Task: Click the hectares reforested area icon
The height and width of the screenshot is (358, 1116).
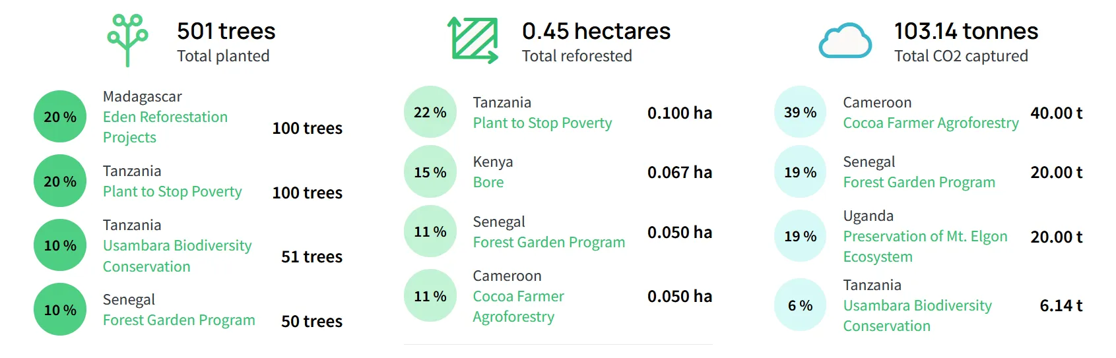Action: [473, 40]
